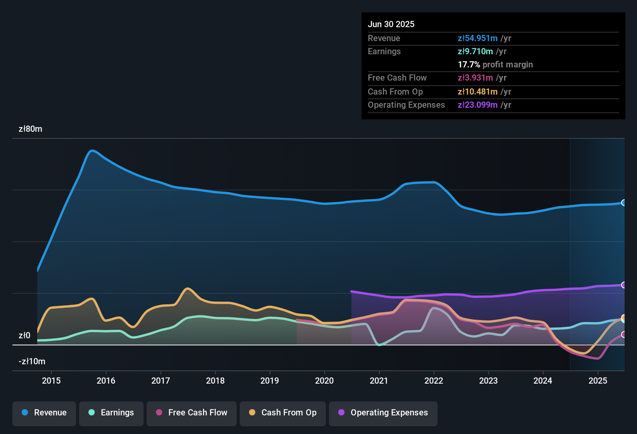637x434 pixels.
Task: Click the 17.7% profit margin text
Action: 495,64
